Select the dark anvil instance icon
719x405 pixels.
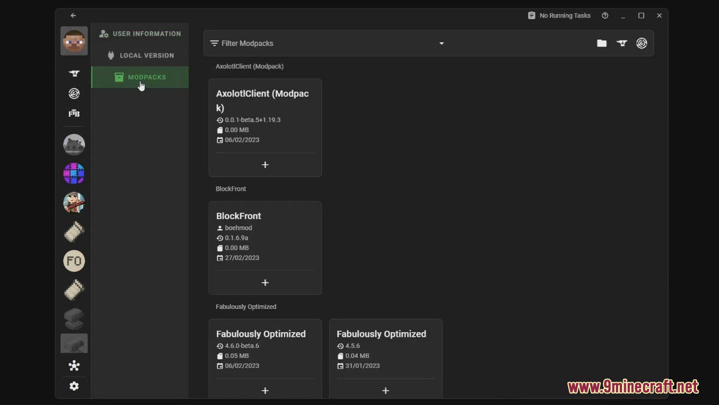click(74, 319)
